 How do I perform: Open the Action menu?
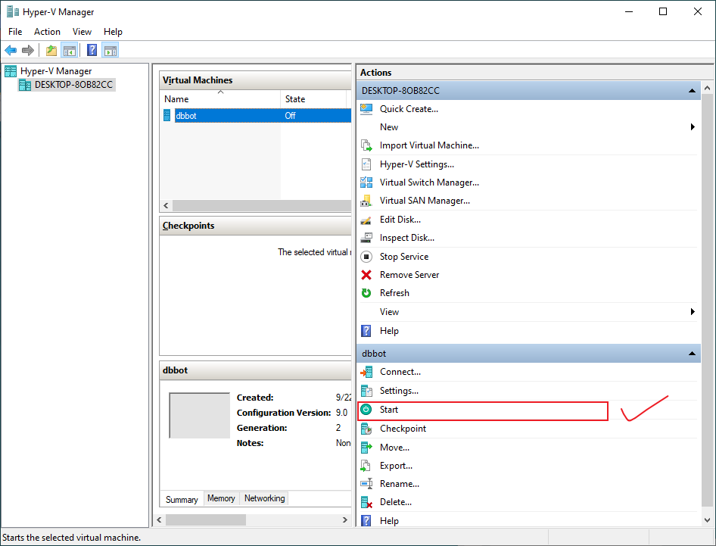47,32
